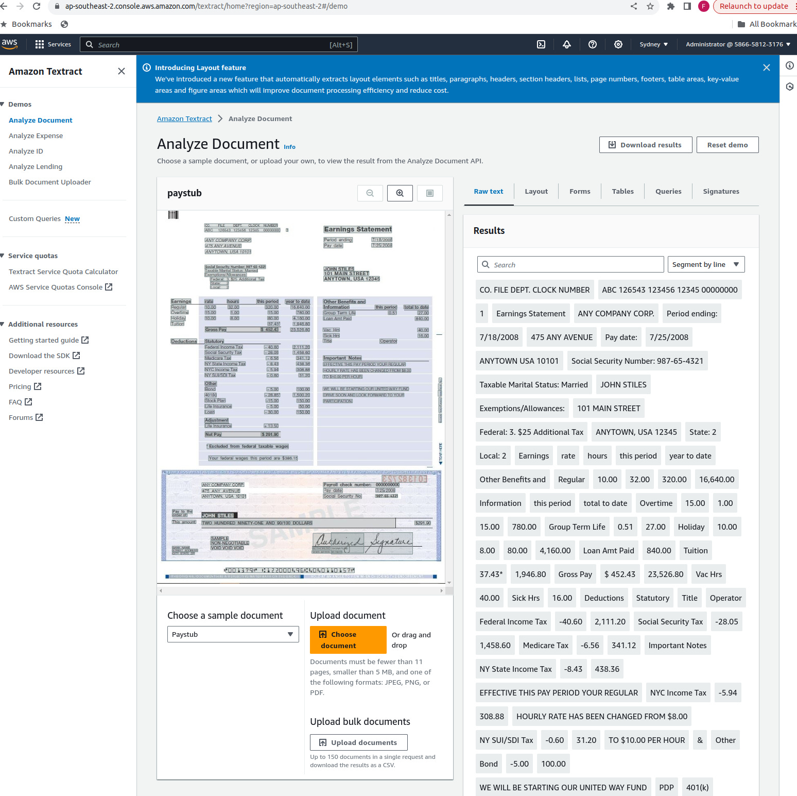797x796 pixels.
Task: Open Bulk Document Uploader
Action: coord(50,182)
